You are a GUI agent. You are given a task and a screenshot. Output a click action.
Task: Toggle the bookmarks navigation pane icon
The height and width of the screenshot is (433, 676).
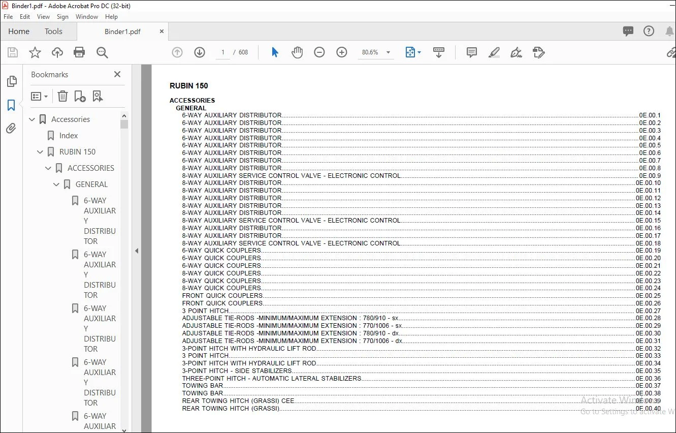pos(11,105)
